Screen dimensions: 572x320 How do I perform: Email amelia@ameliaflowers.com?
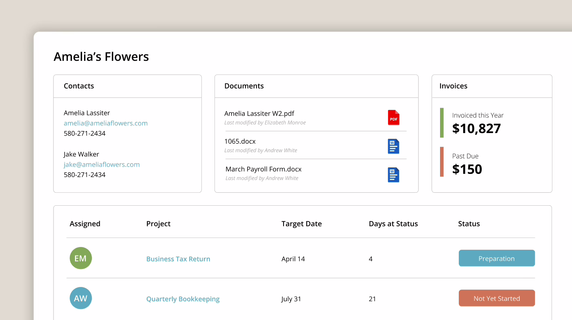pyautogui.click(x=105, y=123)
